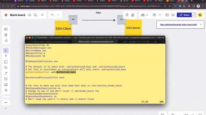
Task: Open the DL user avatar menu
Action: 200,15
